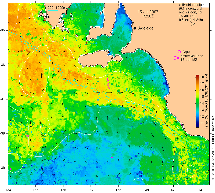
Task: Click the 0.5m/s velocity scale arrow
Action: tap(189, 24)
